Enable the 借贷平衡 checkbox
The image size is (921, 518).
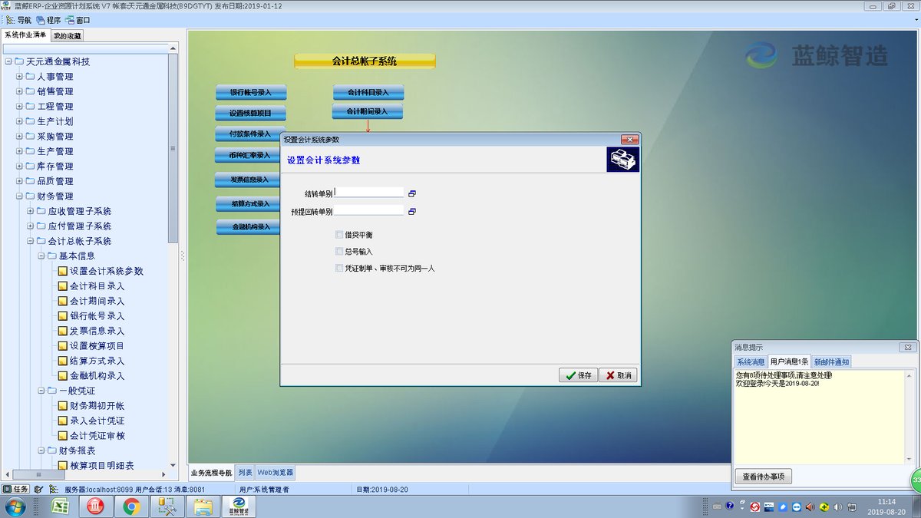pos(339,234)
